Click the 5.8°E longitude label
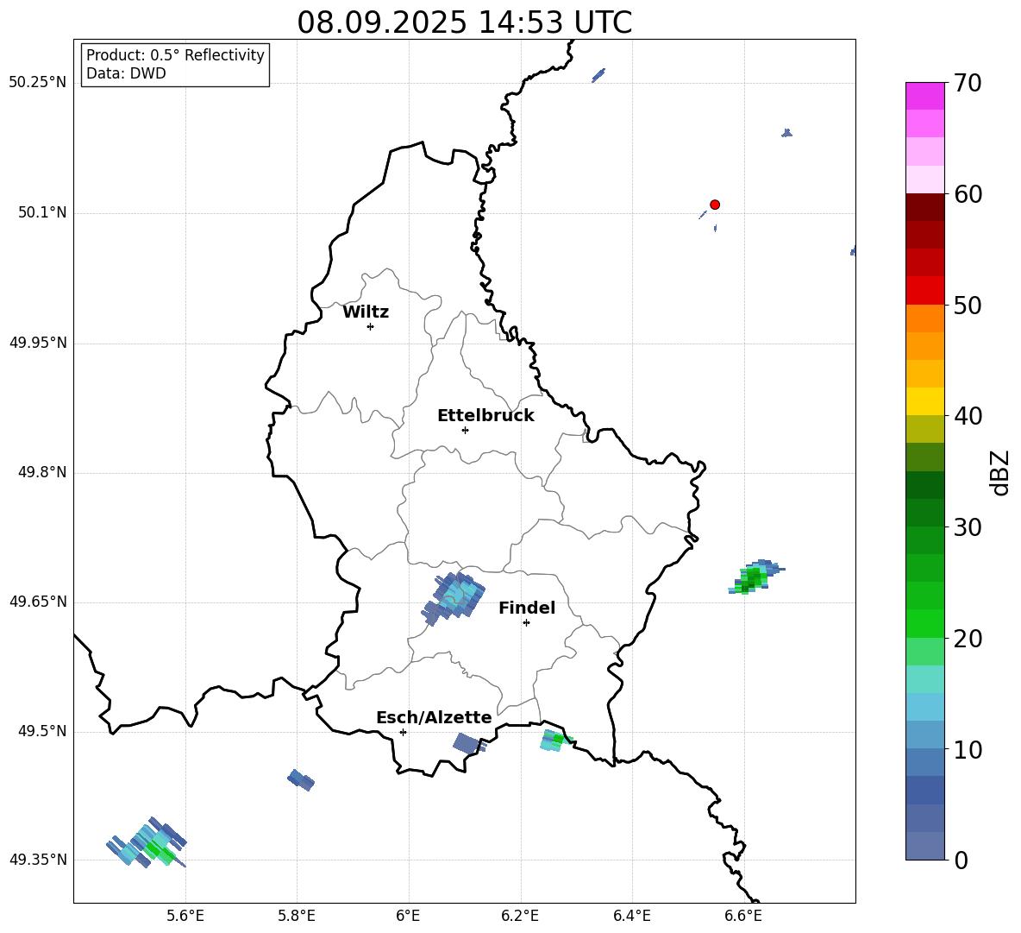 coord(297,916)
